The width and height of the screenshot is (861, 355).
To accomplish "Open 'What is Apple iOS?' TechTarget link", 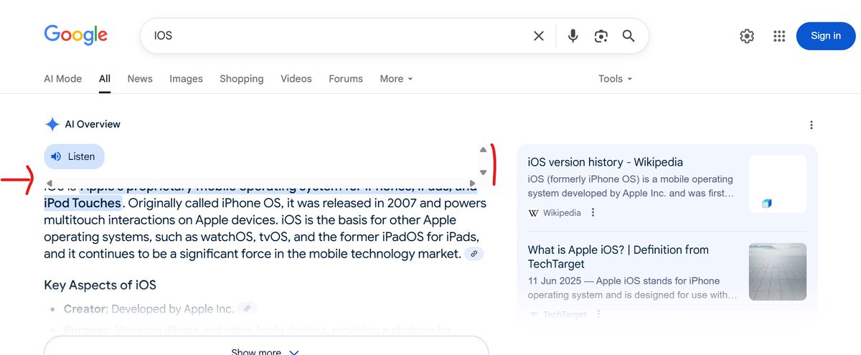I will coord(618,257).
